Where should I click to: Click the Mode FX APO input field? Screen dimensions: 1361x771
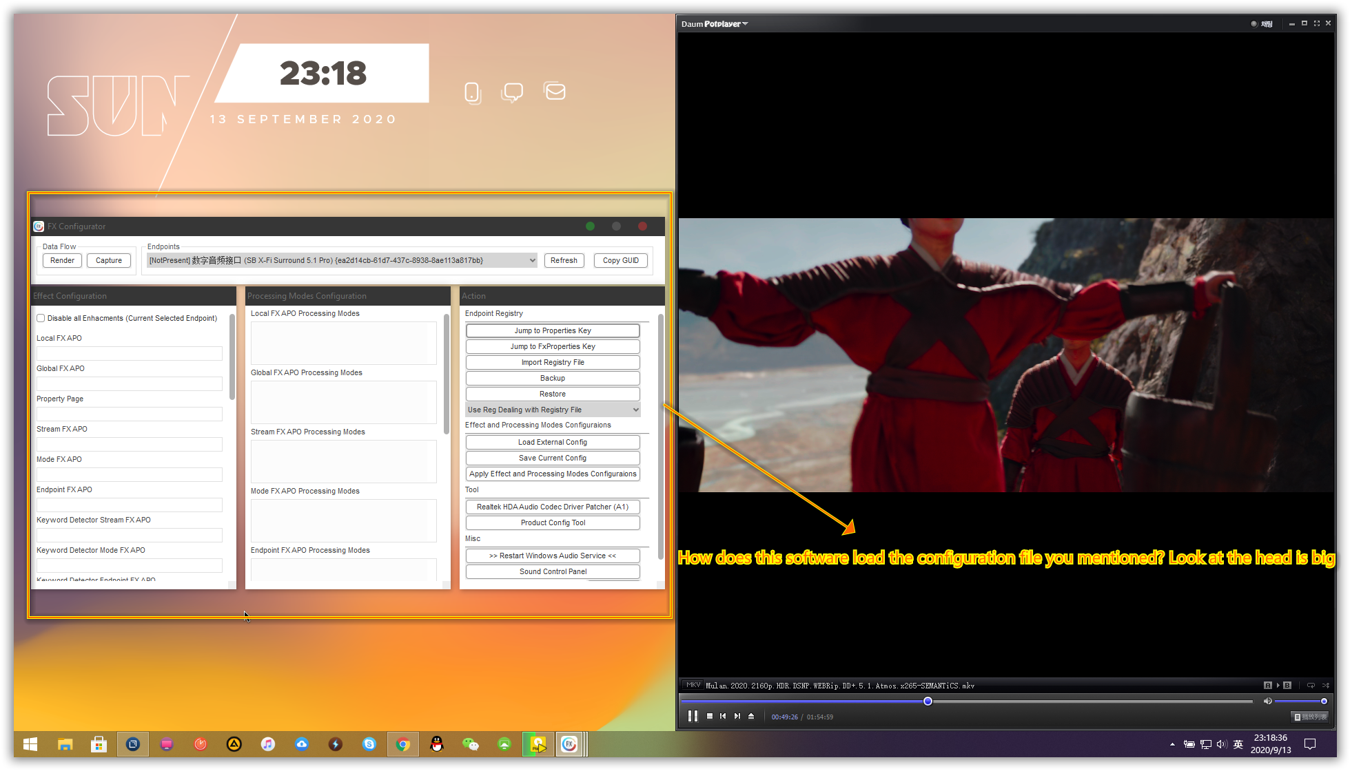click(x=130, y=474)
